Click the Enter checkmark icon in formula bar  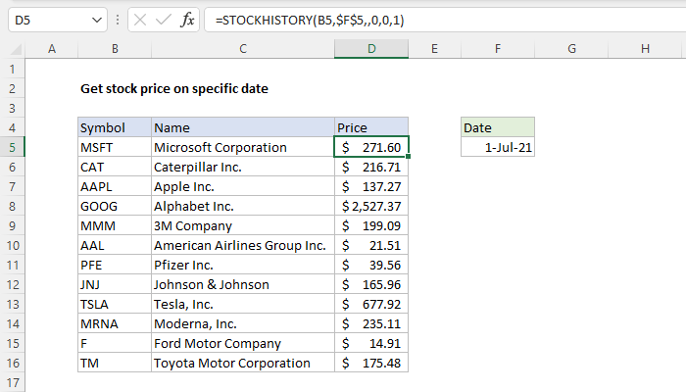point(160,20)
